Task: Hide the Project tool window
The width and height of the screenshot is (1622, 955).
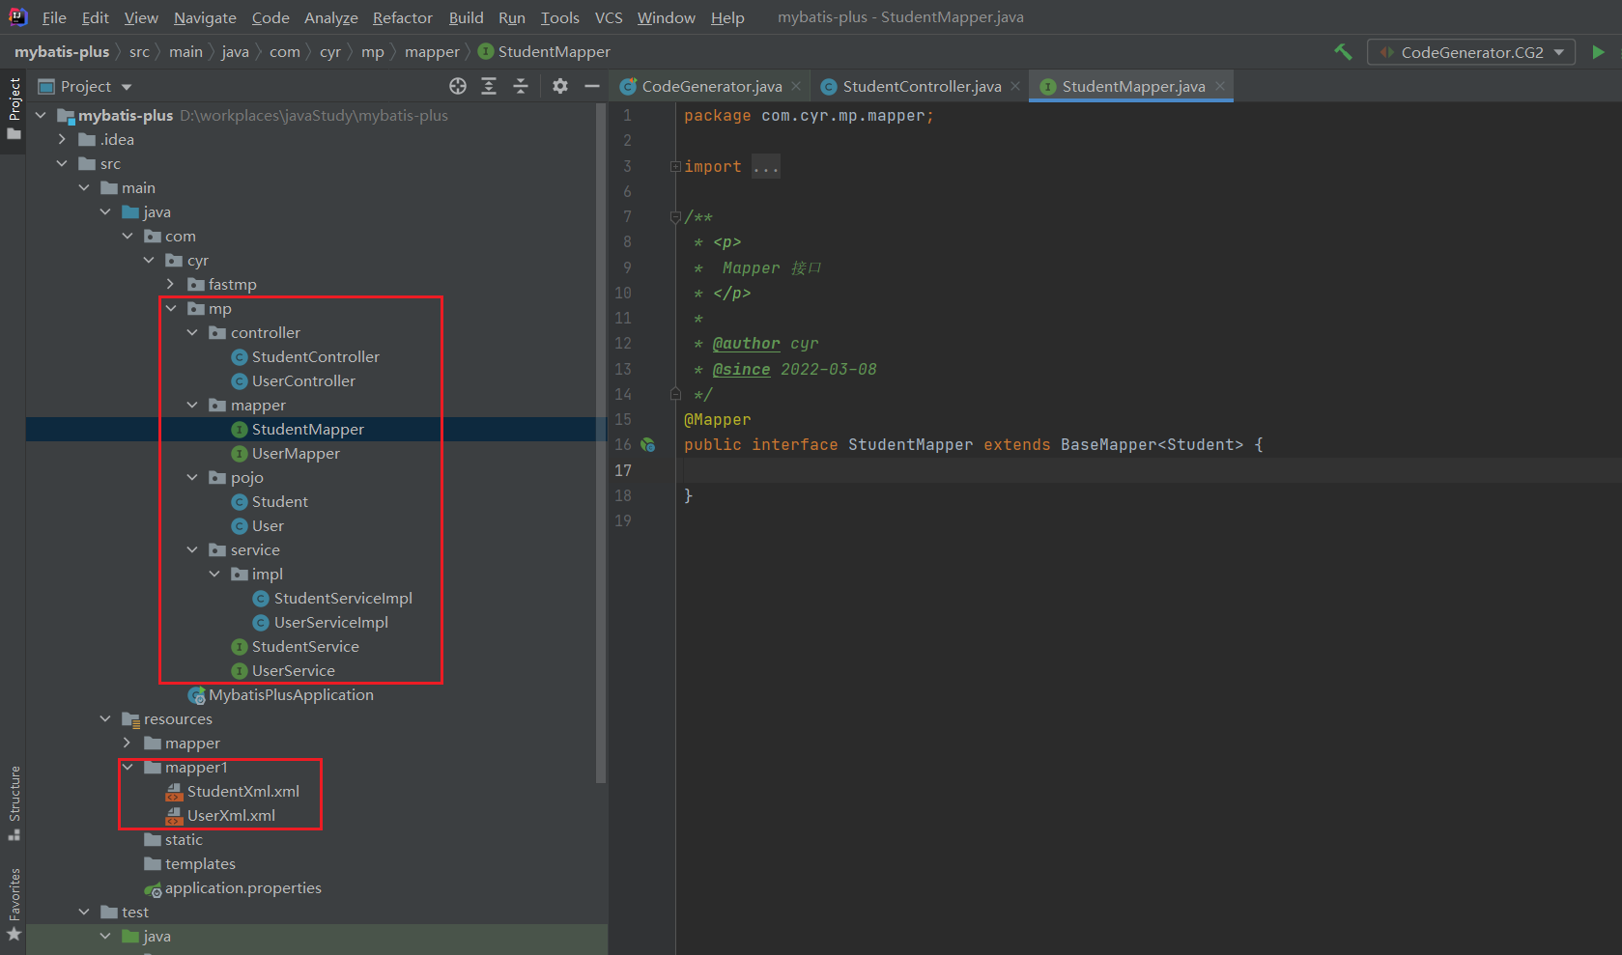Action: coord(592,86)
